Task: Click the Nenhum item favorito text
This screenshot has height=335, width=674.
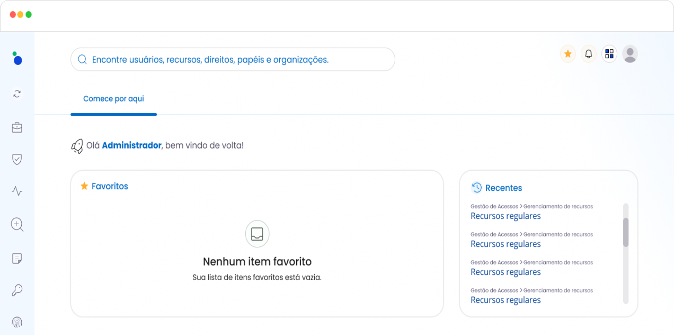Action: (257, 262)
